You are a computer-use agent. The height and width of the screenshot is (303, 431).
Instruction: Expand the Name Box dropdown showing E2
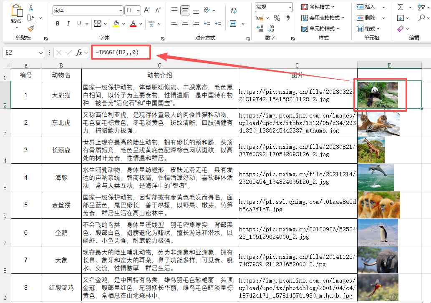pyautogui.click(x=41, y=52)
